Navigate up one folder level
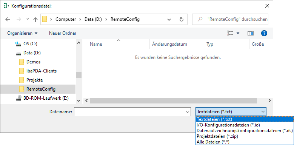This screenshot has width=294, height=145. click(x=35, y=19)
